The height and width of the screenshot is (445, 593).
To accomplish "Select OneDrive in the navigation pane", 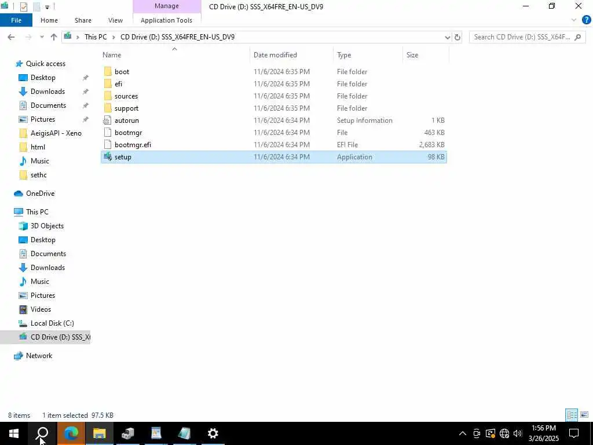I will pyautogui.click(x=40, y=194).
